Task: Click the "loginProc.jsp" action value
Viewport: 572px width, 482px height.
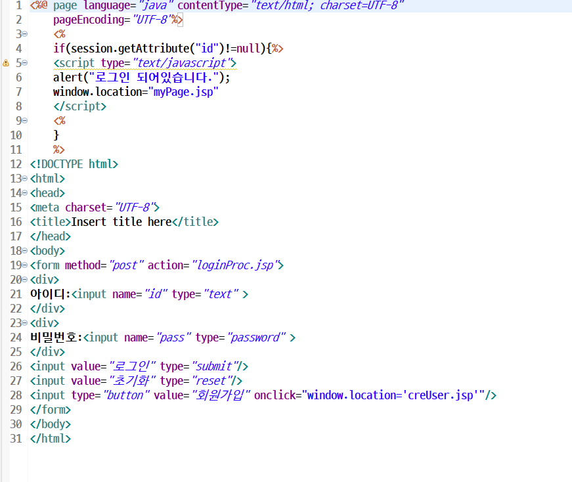Action: (235, 265)
